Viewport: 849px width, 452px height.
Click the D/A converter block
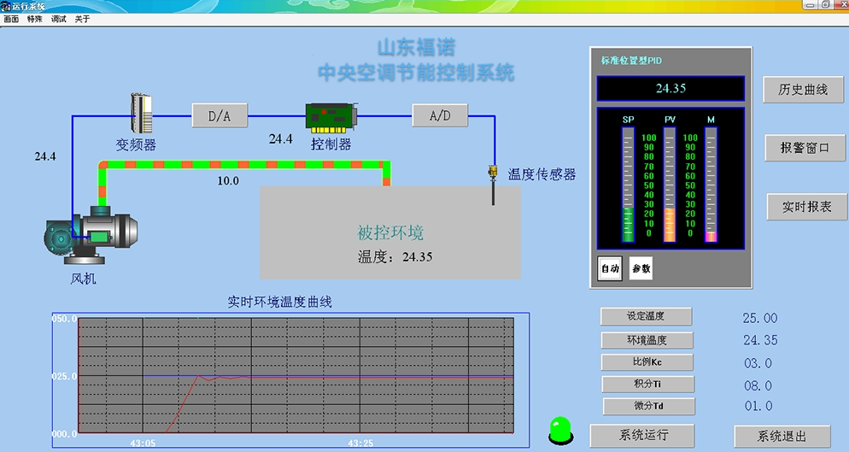pyautogui.click(x=220, y=115)
